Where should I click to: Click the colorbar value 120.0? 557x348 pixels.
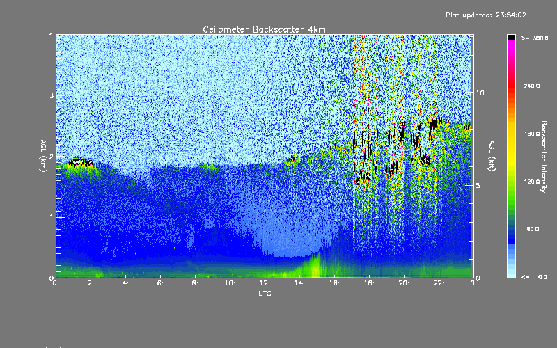coord(532,181)
